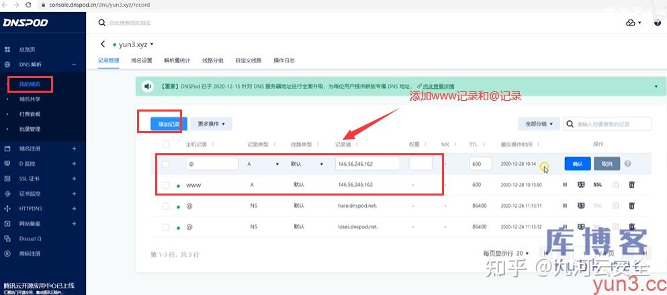Open 付费套餐 in sidebar
This screenshot has width=667, height=295.
coord(30,114)
